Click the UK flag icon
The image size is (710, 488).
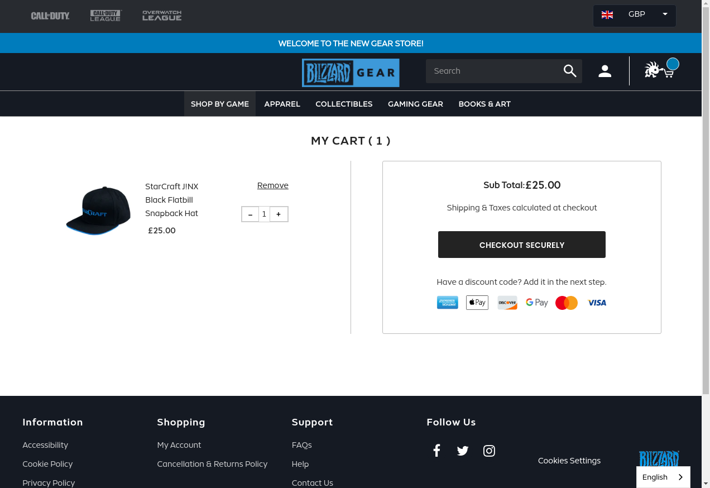coord(607,15)
